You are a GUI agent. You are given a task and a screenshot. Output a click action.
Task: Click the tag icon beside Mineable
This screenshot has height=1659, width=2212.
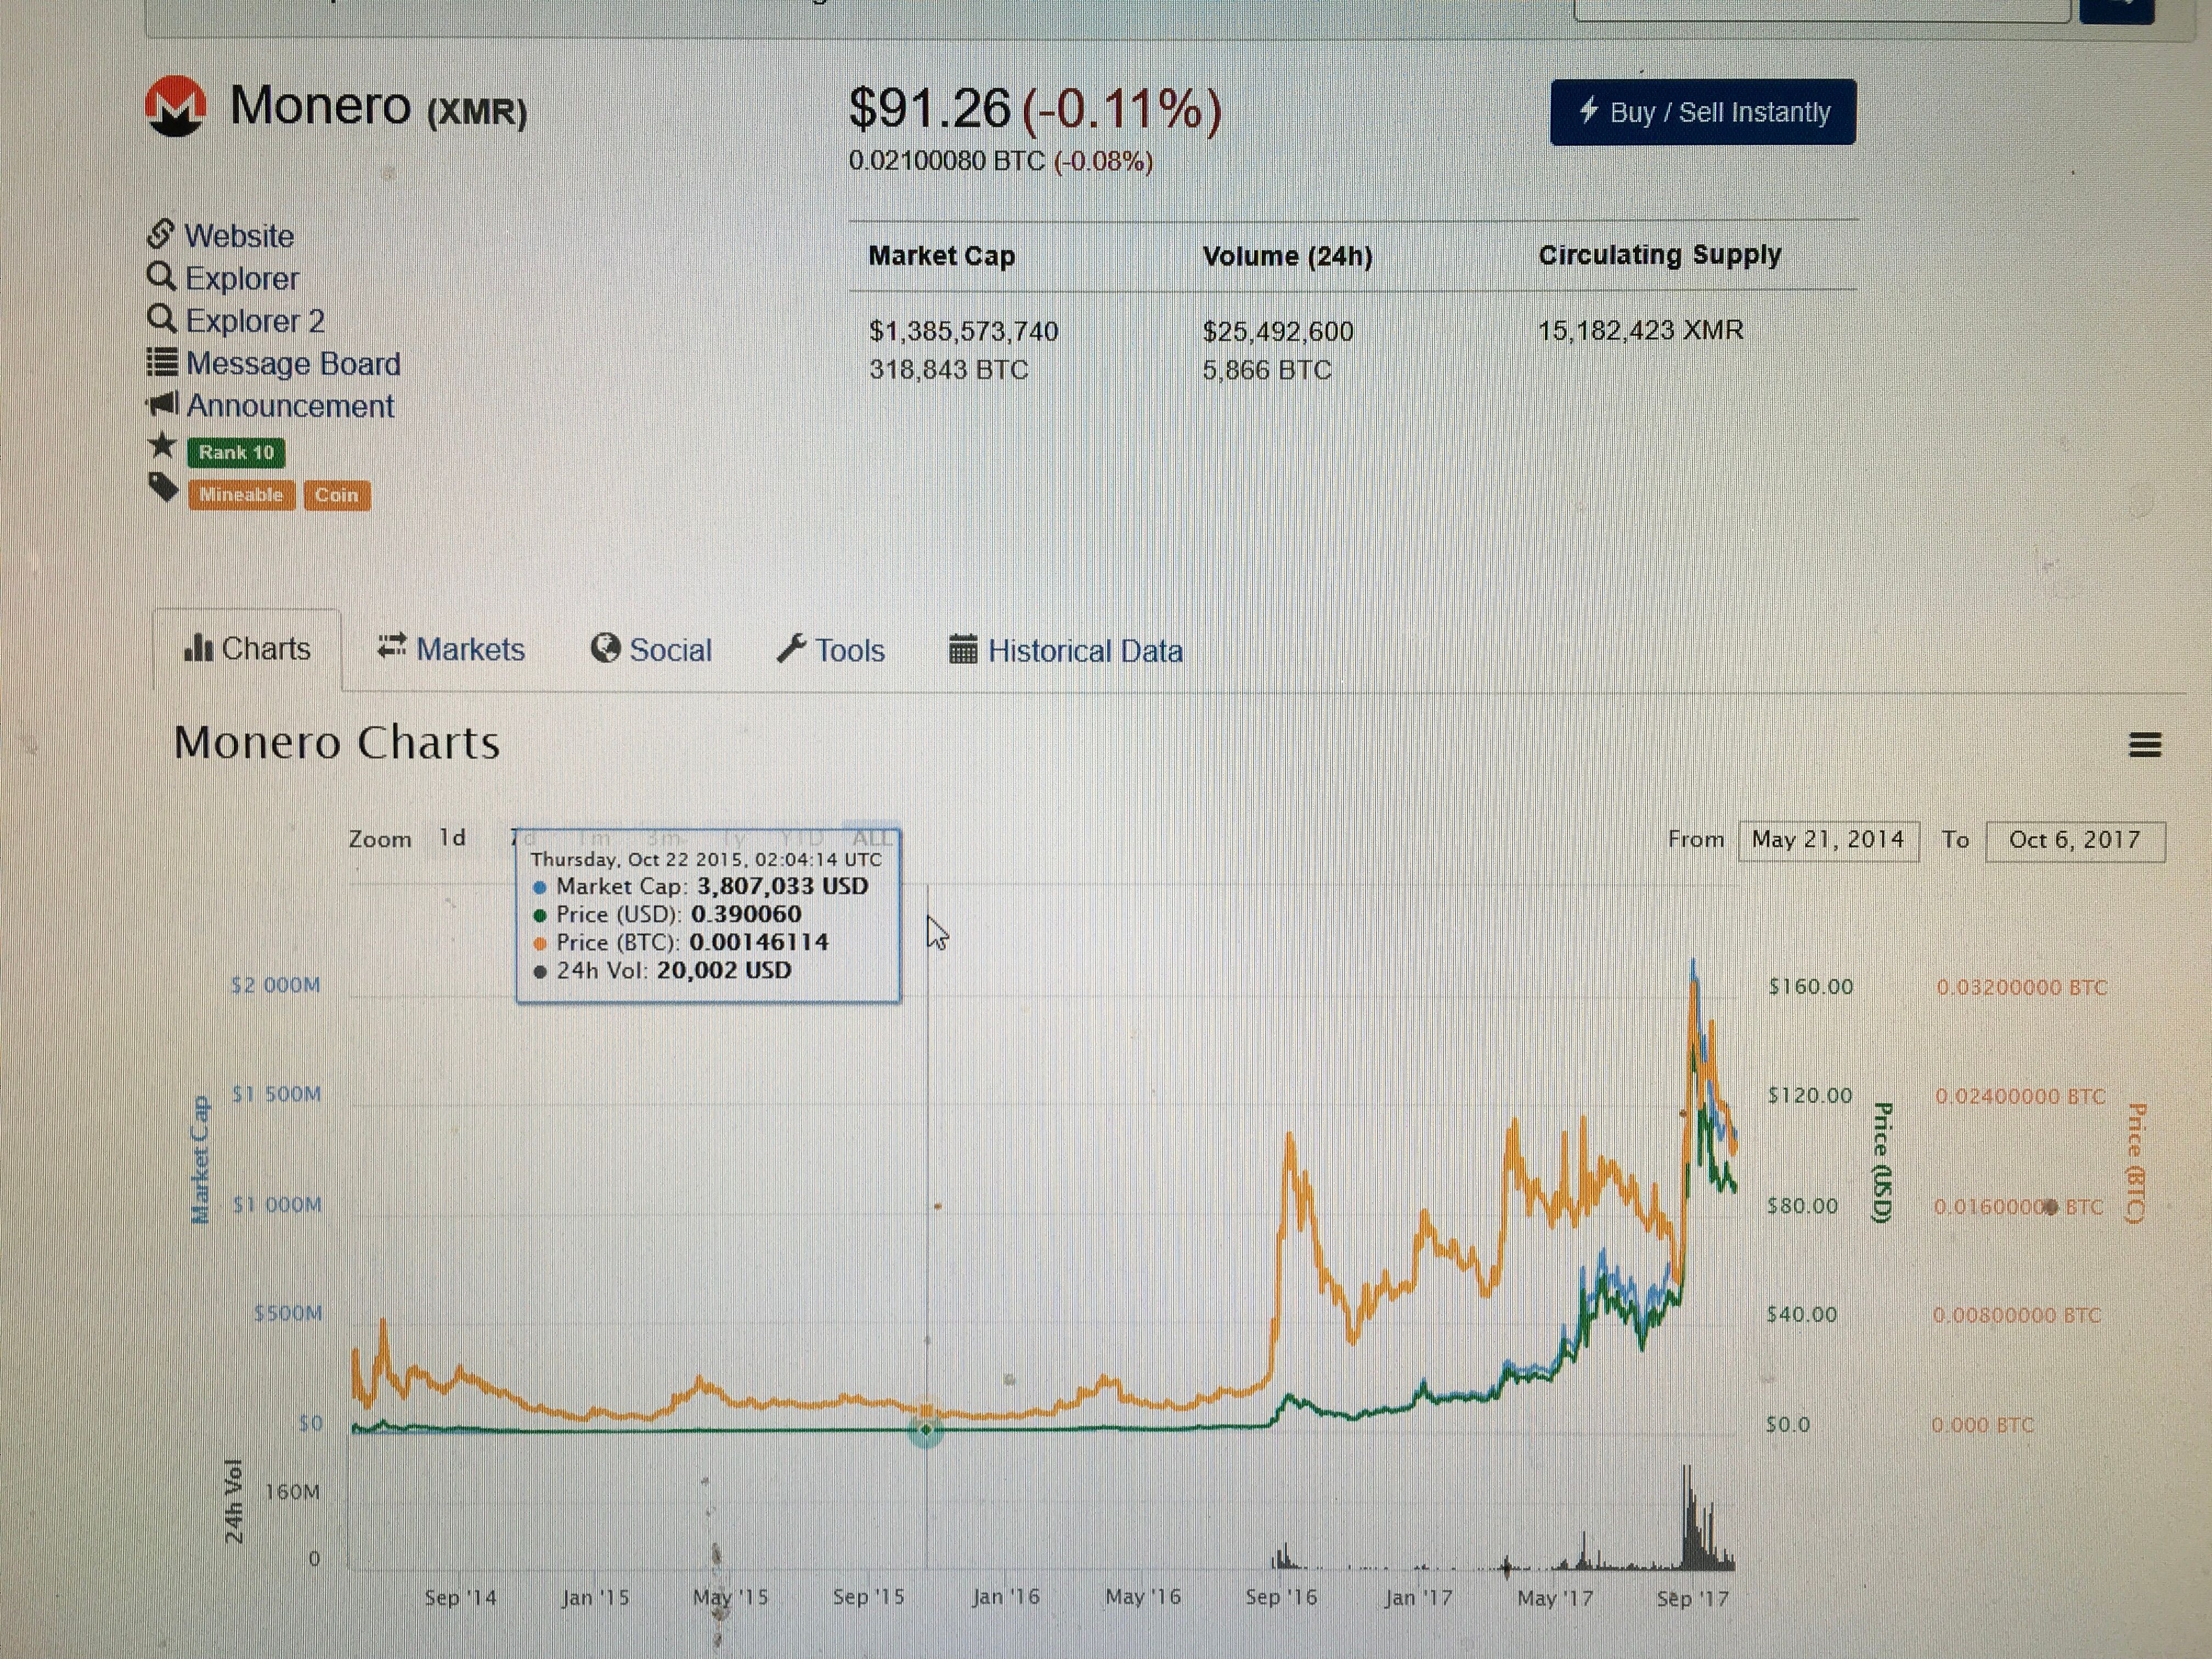tap(163, 488)
